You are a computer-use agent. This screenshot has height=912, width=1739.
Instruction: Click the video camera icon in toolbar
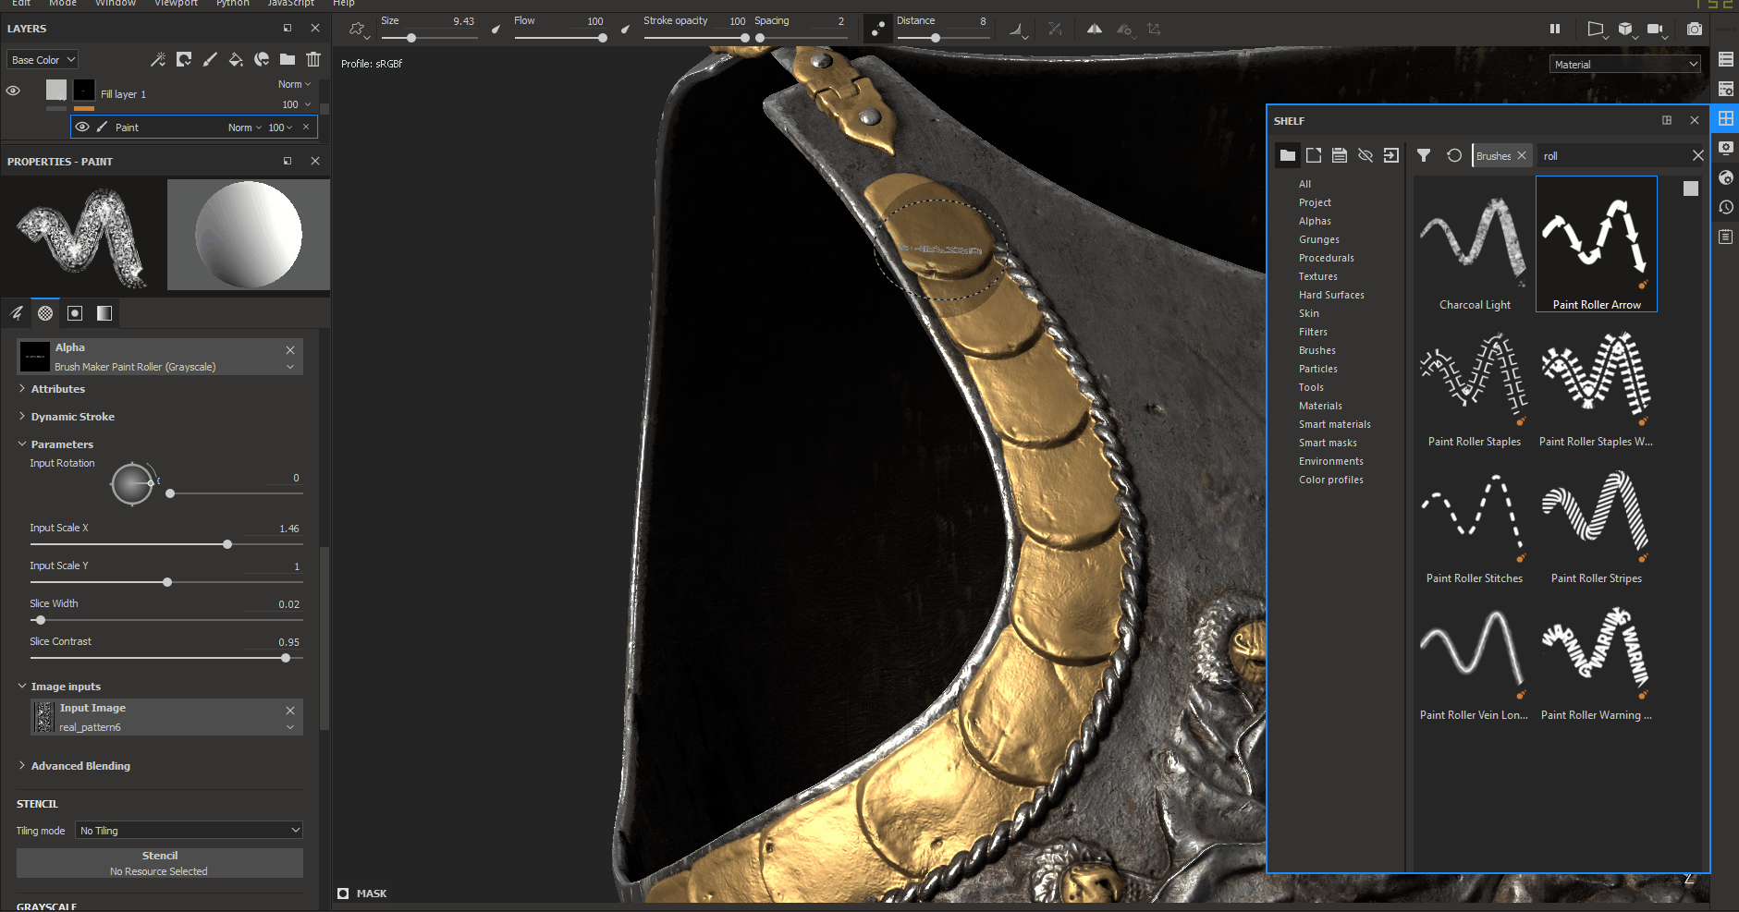(x=1655, y=30)
